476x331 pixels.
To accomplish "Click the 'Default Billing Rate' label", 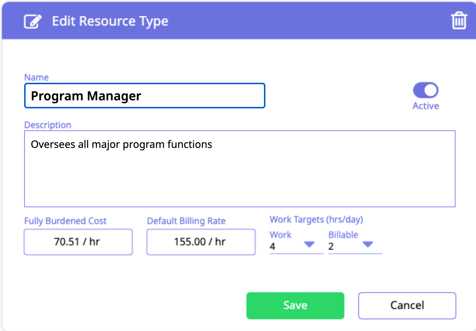I will pos(186,221).
